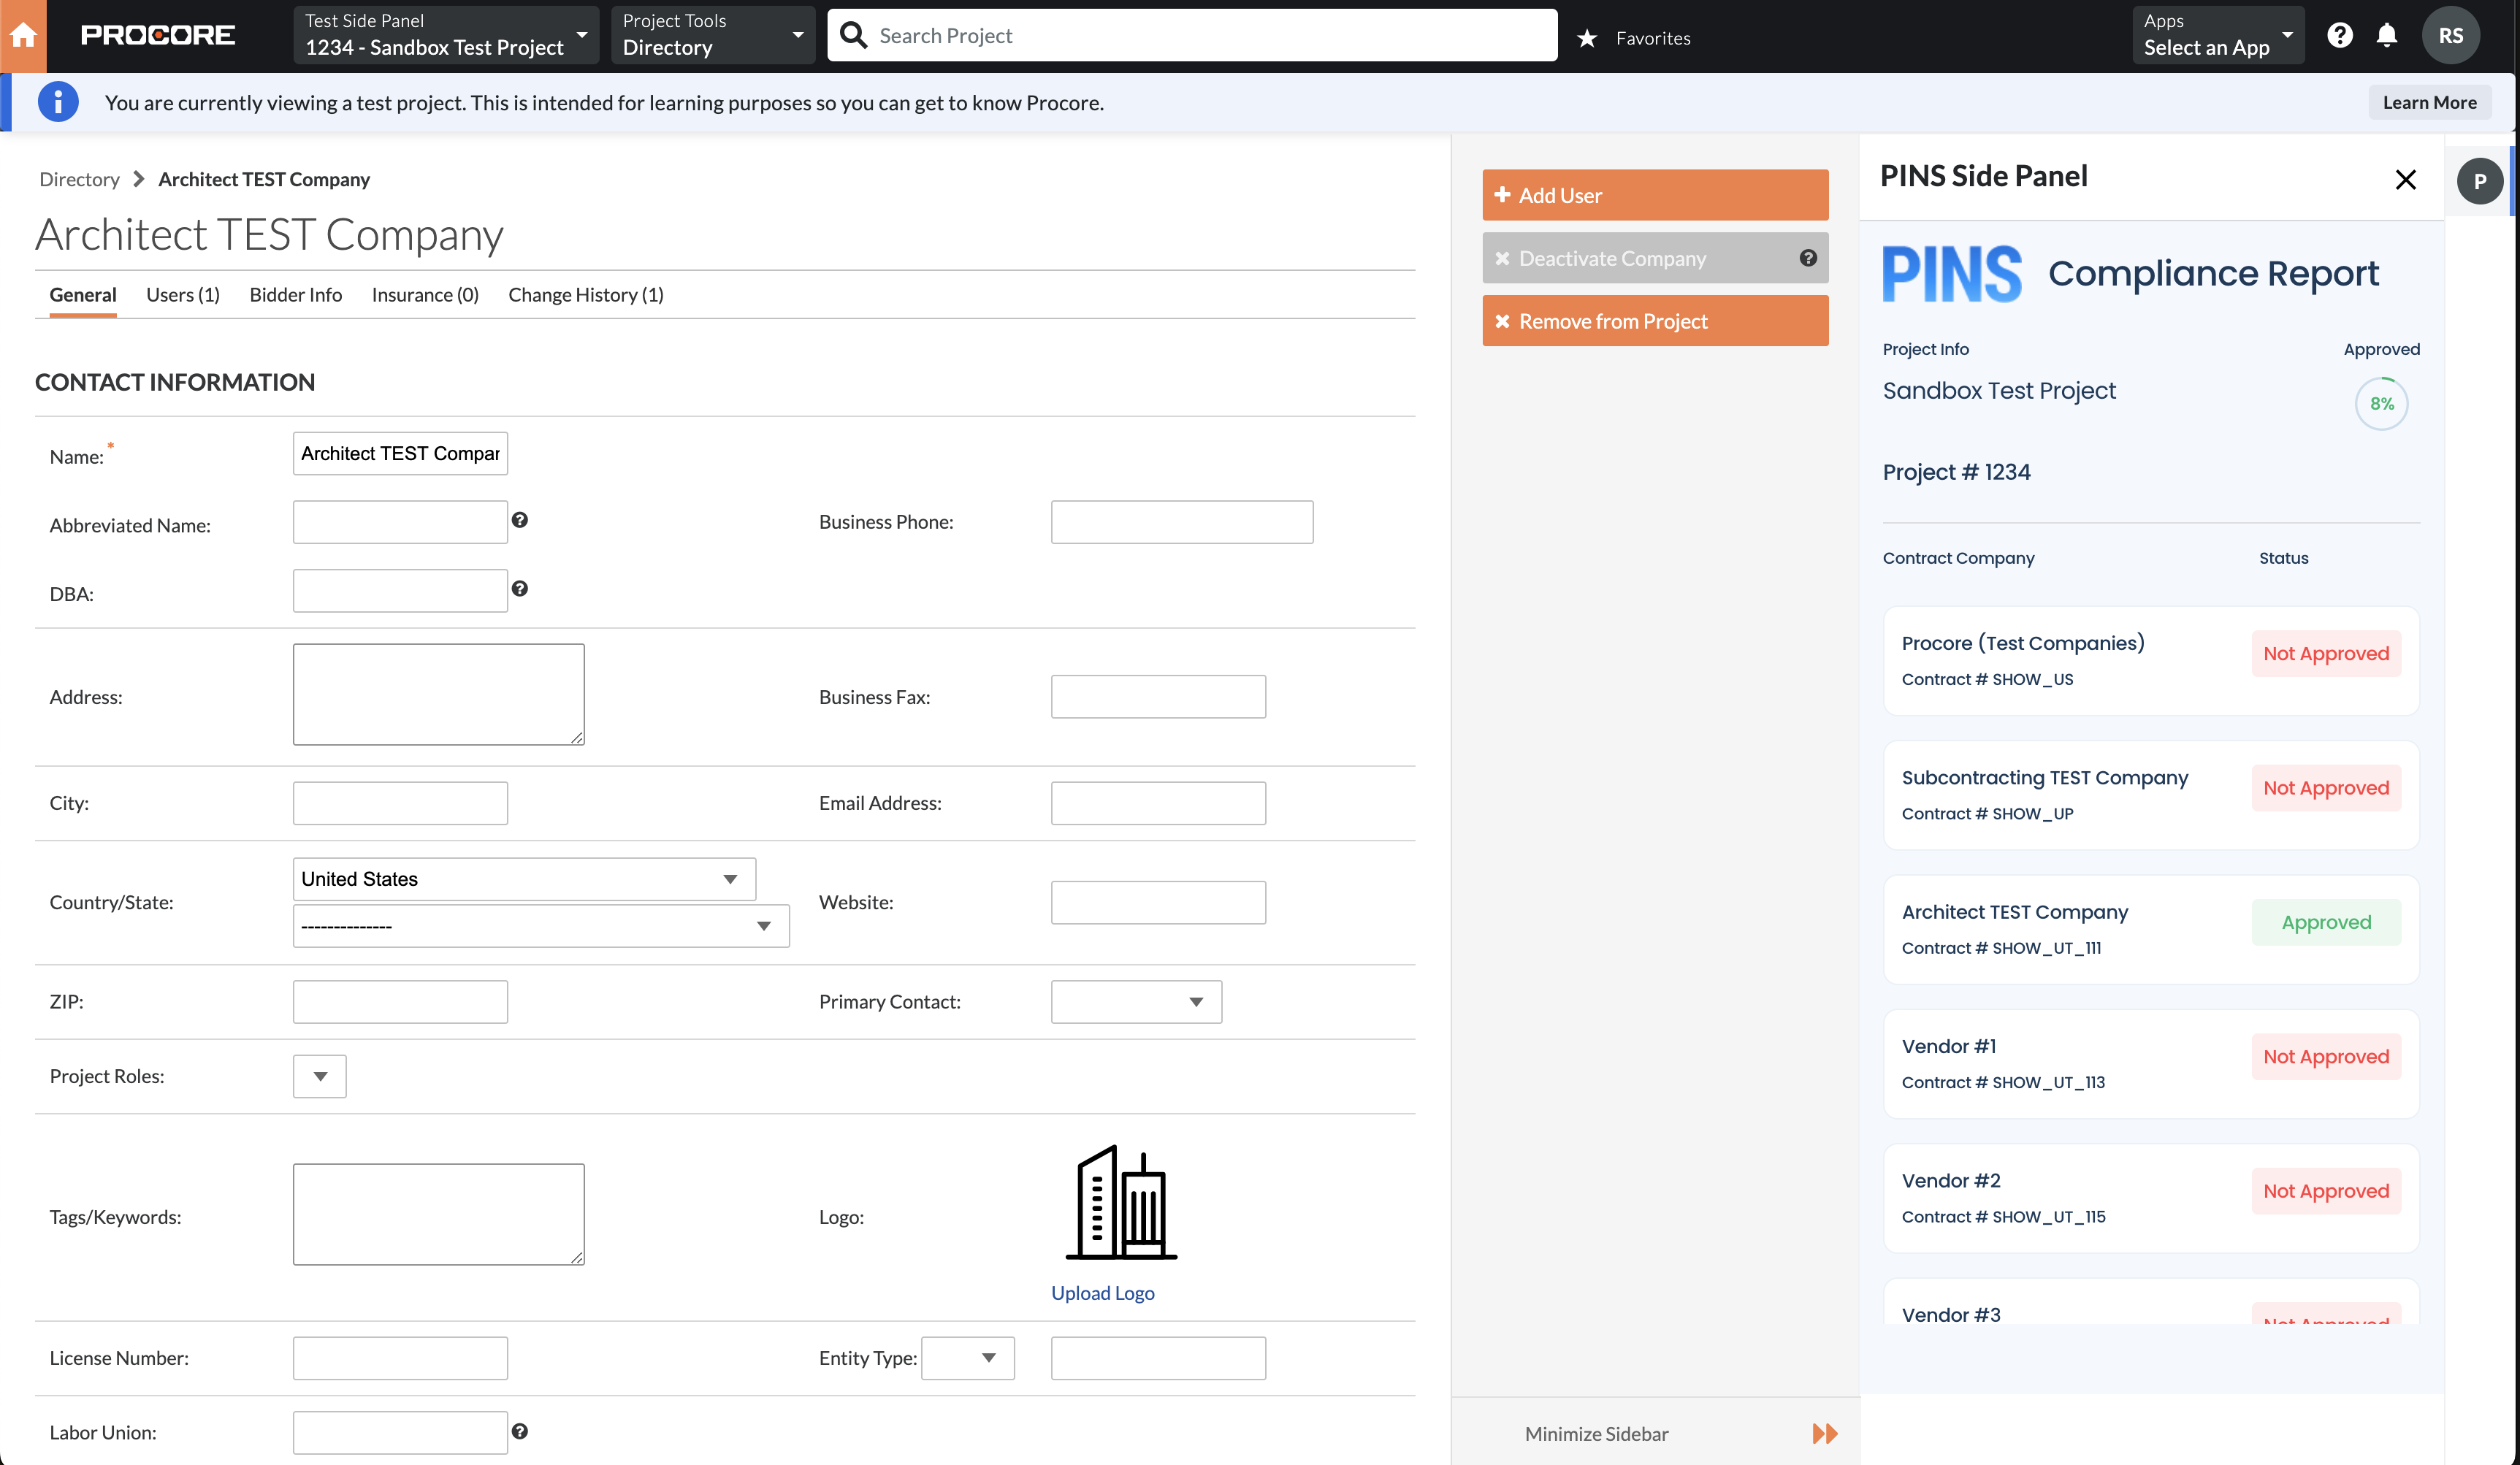
Task: Click the Upload Logo link
Action: [1103, 1293]
